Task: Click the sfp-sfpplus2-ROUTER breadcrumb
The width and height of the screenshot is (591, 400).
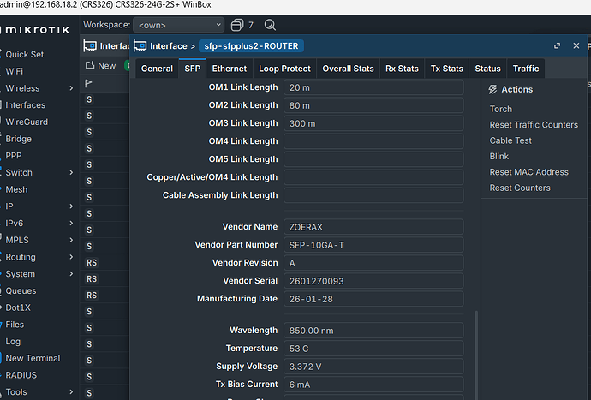Action: point(251,46)
